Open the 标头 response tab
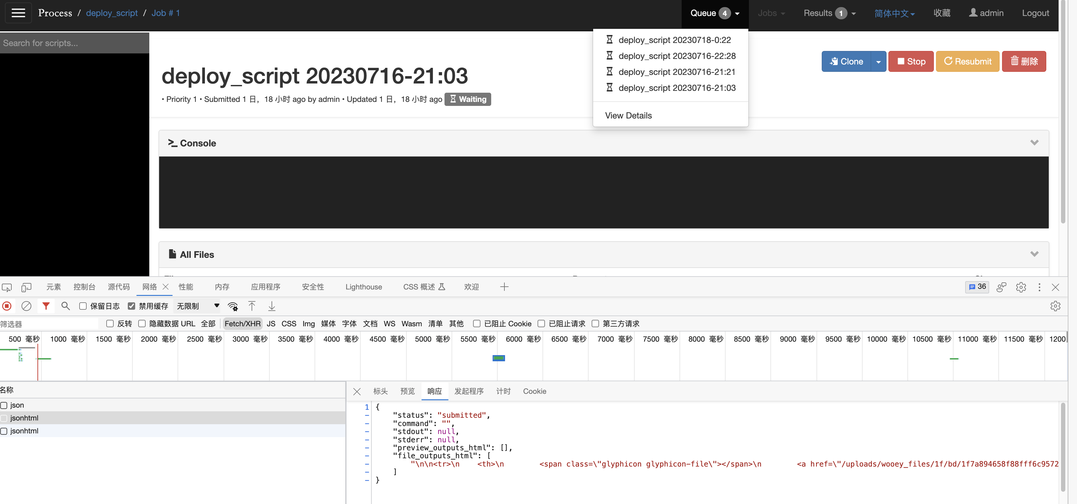Viewport: 1077px width, 504px height. 380,391
